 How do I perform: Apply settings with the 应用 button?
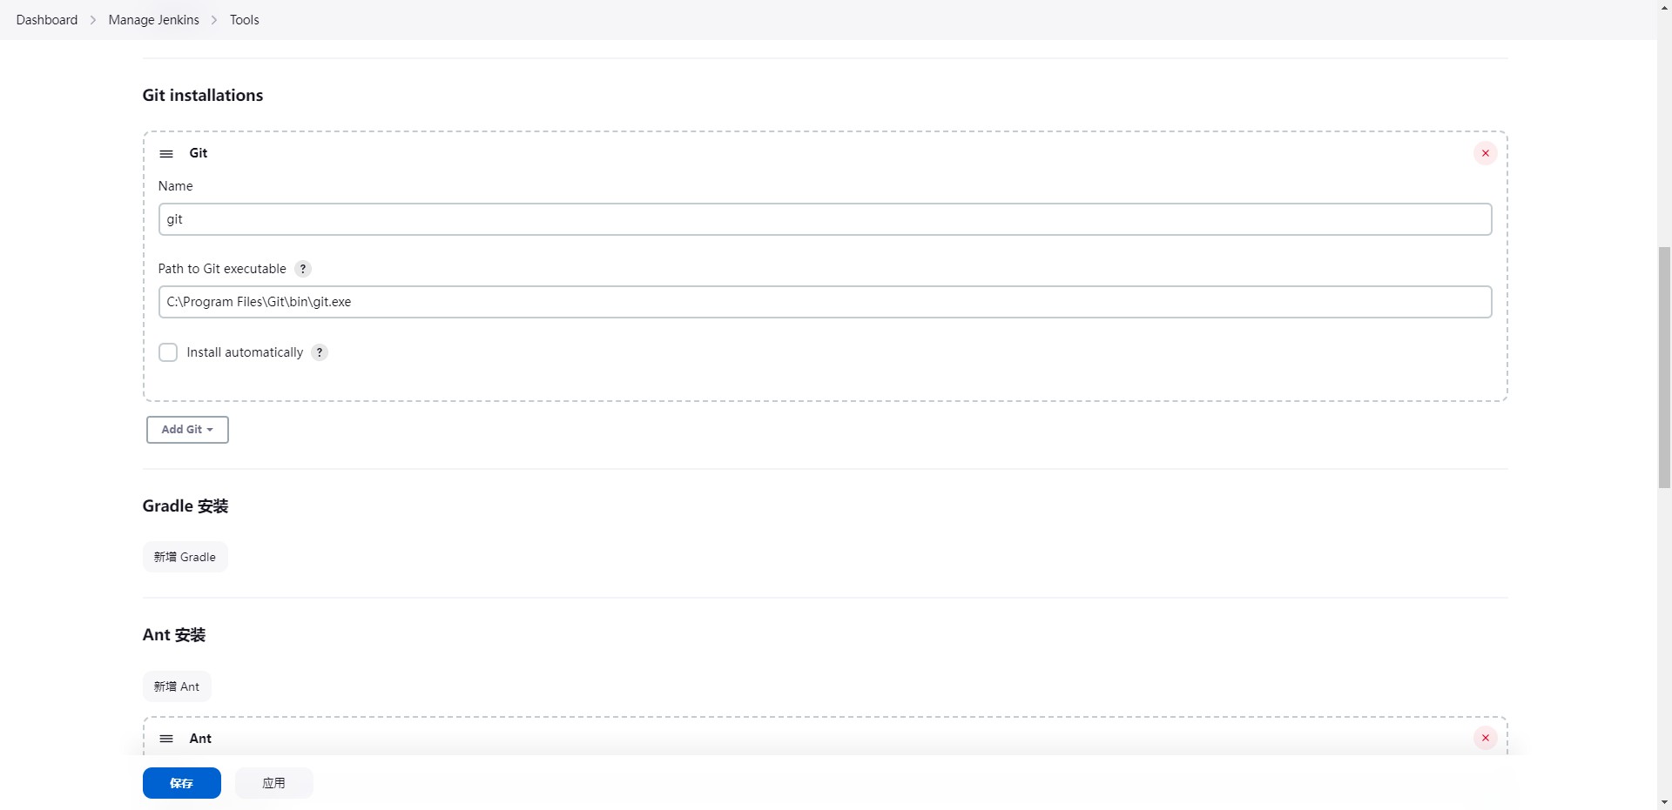(x=273, y=783)
